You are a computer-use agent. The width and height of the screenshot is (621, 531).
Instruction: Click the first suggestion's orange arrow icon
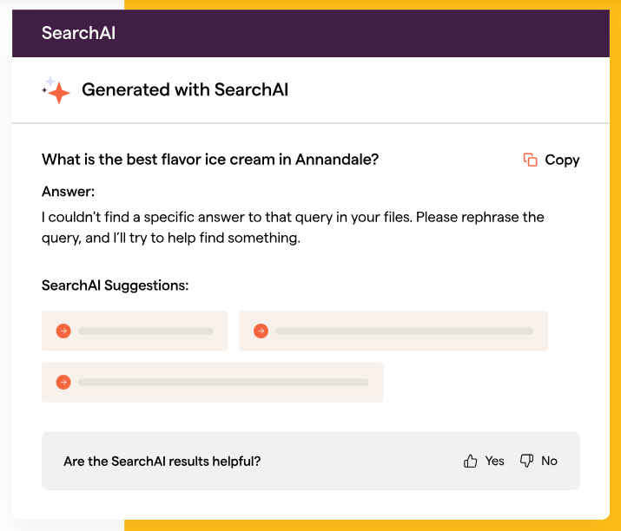click(63, 331)
